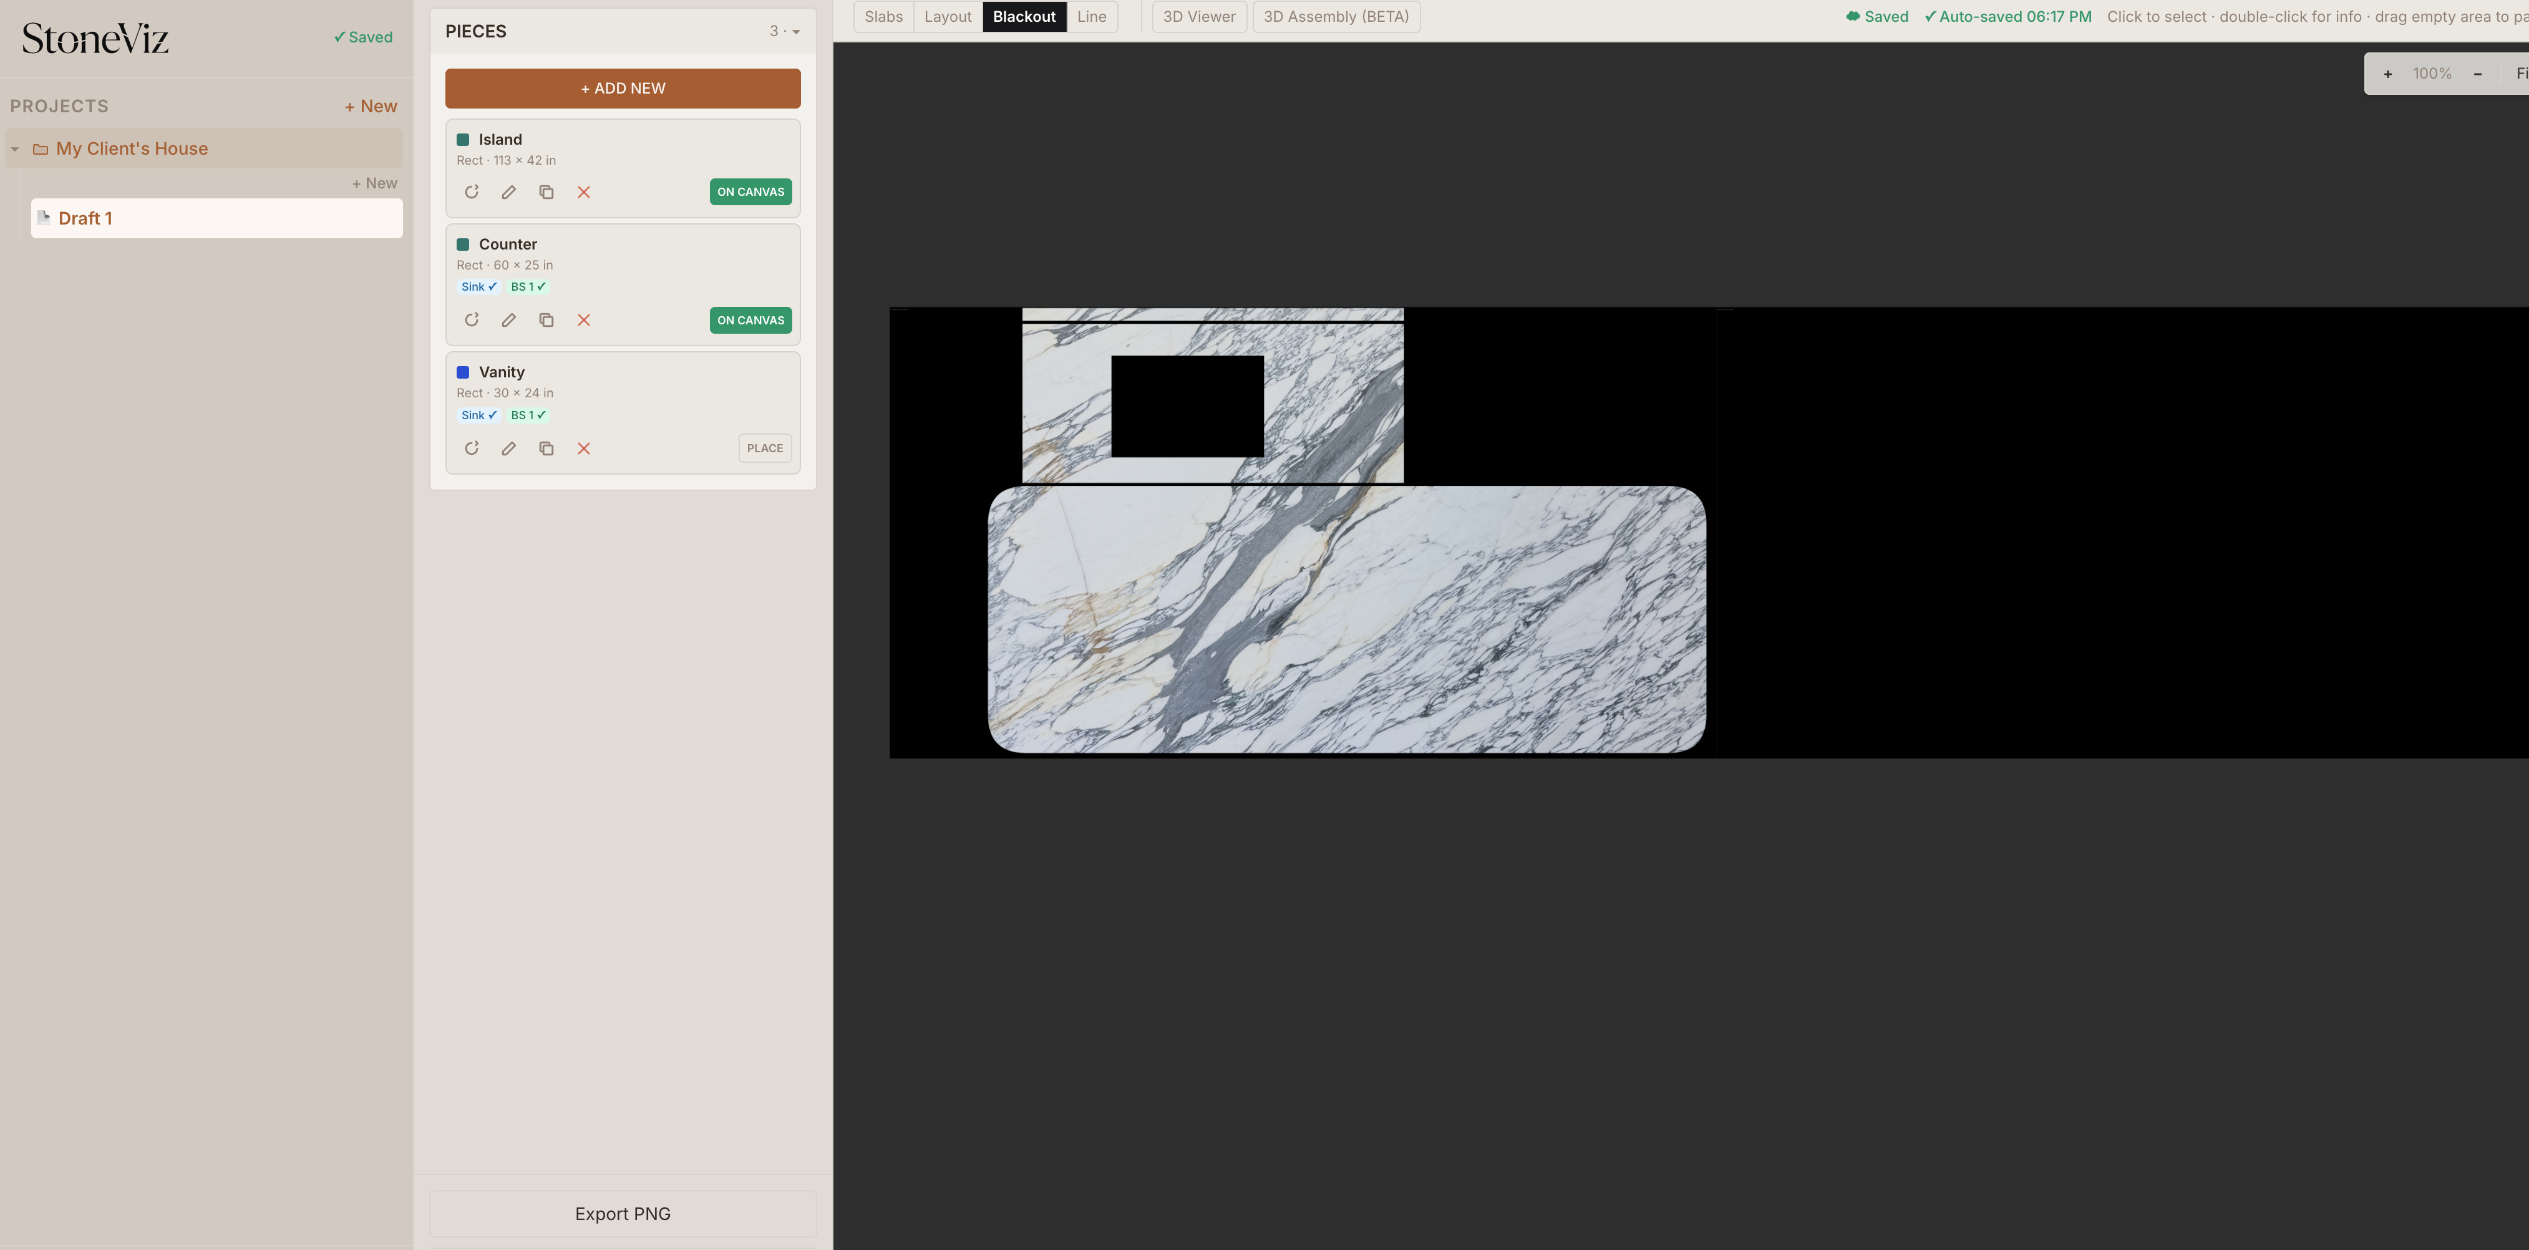
Task: Toggle Counter ON CANVAS status
Action: [750, 320]
